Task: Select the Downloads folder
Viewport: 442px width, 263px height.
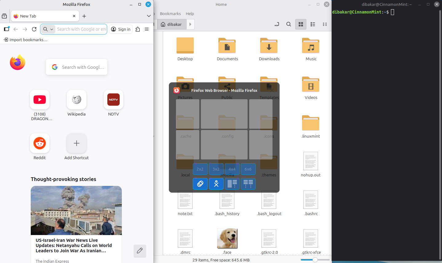Action: pos(269,49)
